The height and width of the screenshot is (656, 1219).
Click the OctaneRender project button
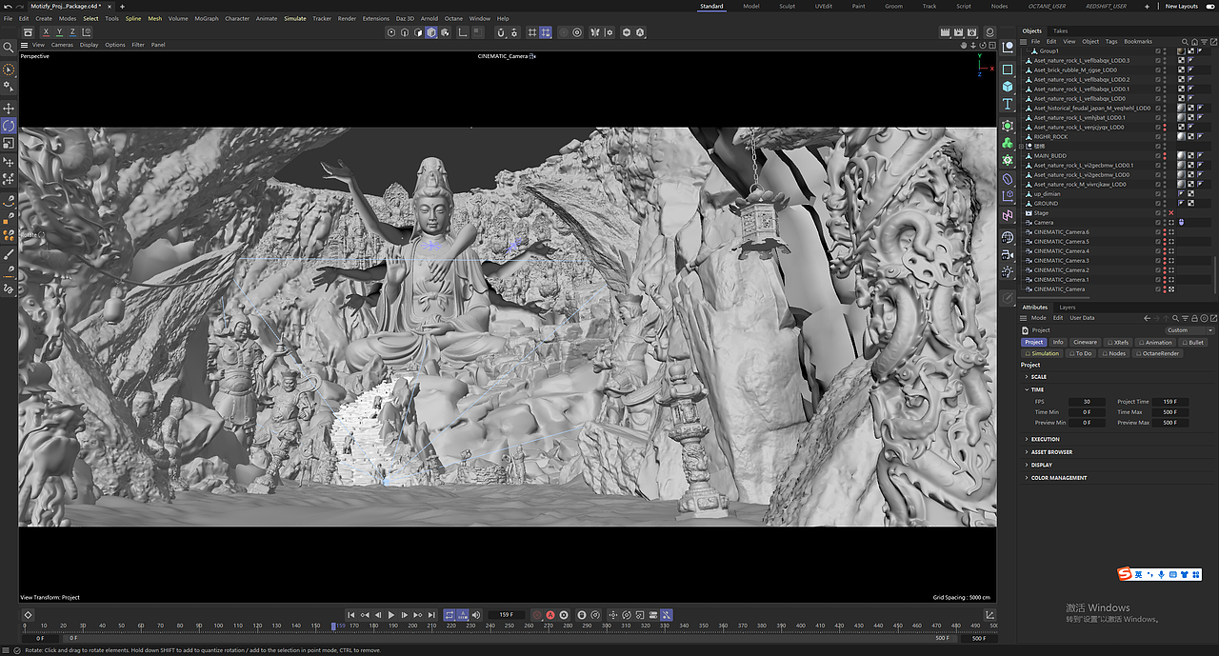[1157, 353]
